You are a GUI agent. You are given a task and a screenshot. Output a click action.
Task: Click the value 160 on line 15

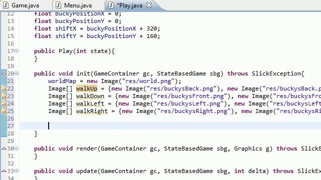(151, 36)
